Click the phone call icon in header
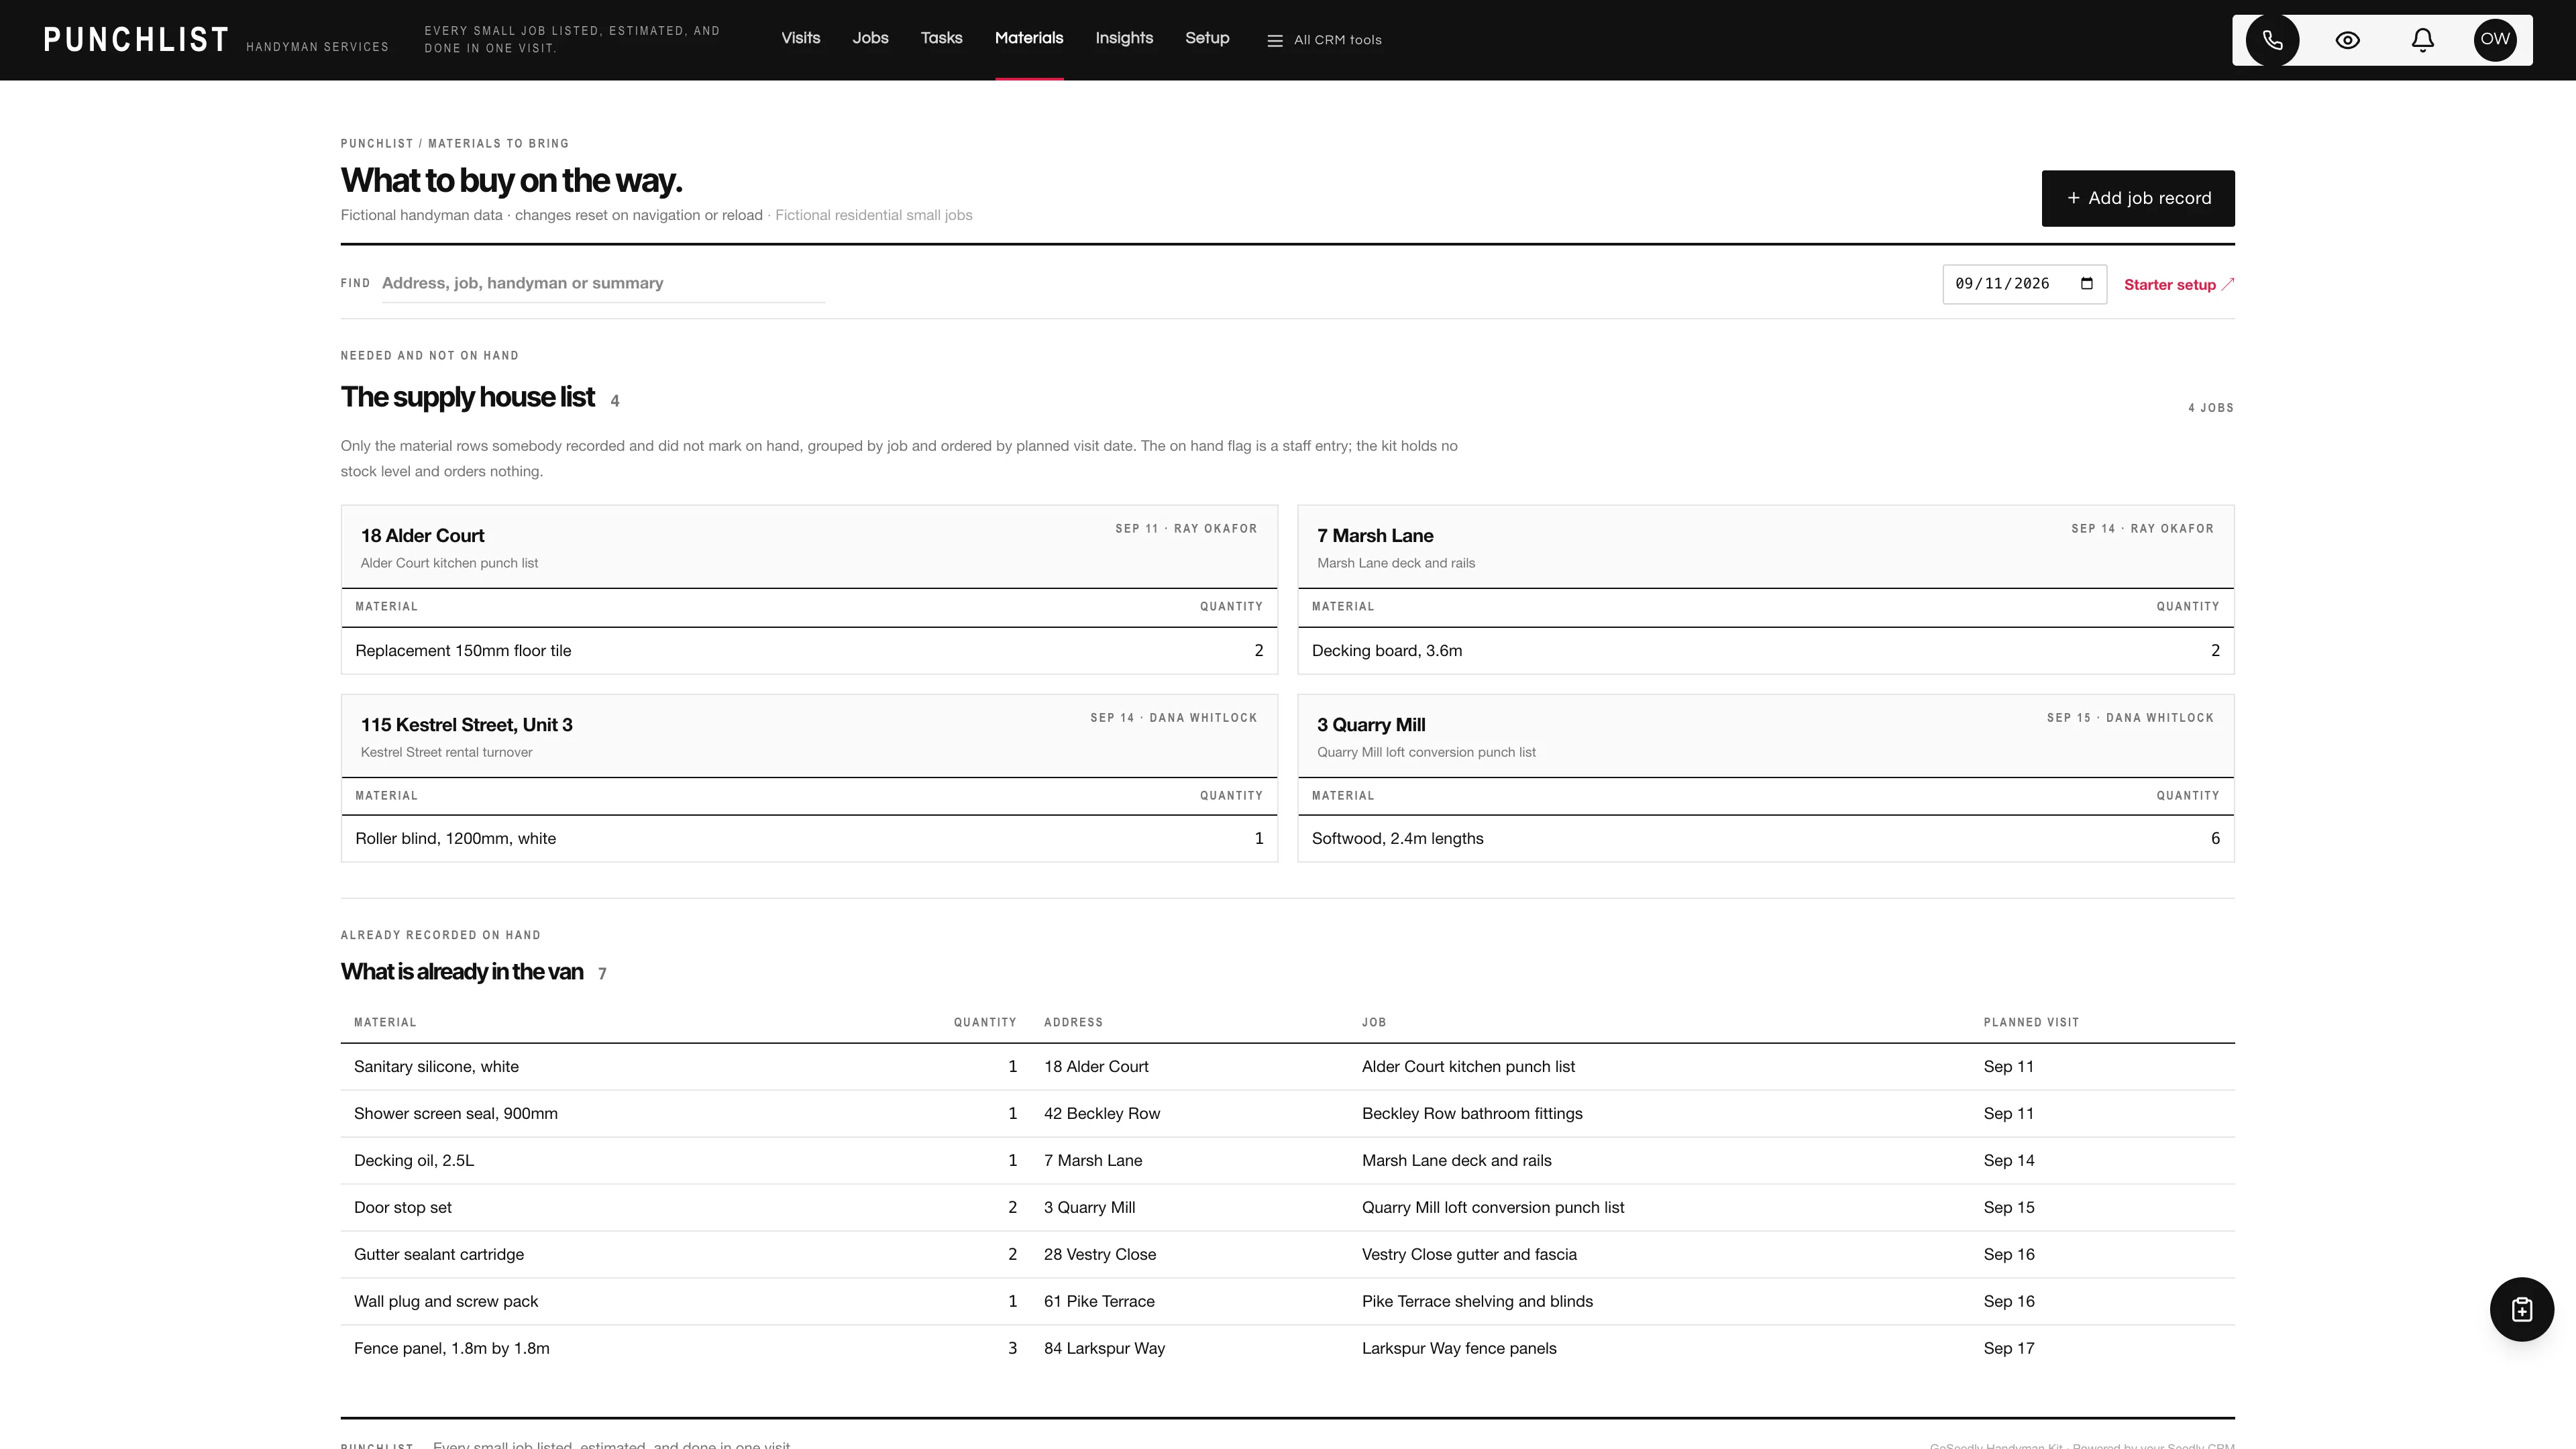The image size is (2576, 1449). (2272, 40)
